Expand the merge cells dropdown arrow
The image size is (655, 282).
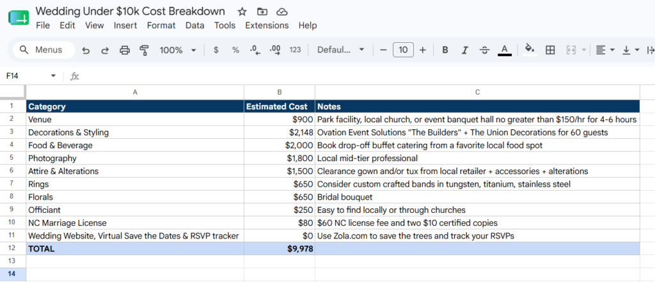click(x=583, y=50)
